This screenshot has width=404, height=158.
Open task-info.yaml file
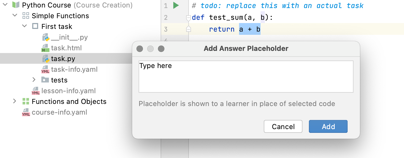click(x=74, y=69)
